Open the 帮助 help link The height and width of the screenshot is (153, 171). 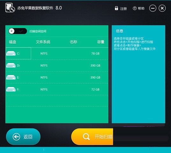pos(141,8)
